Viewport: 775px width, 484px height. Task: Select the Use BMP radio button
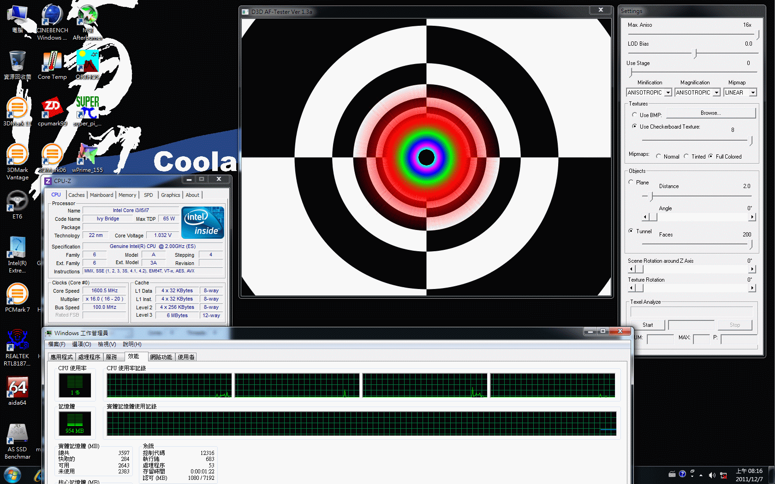pyautogui.click(x=634, y=114)
